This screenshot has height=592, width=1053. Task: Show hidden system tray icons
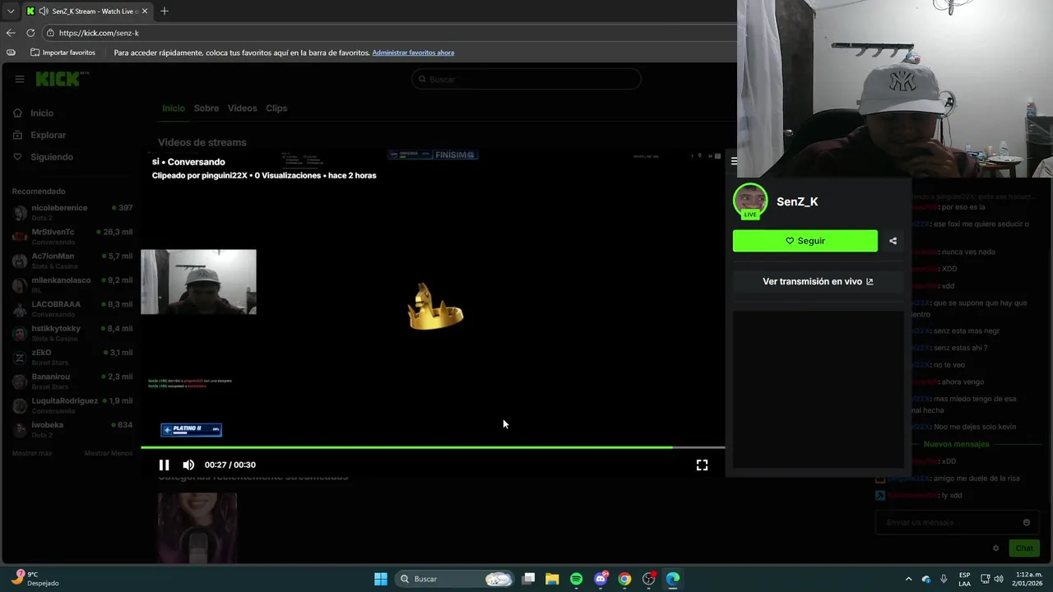click(x=908, y=579)
